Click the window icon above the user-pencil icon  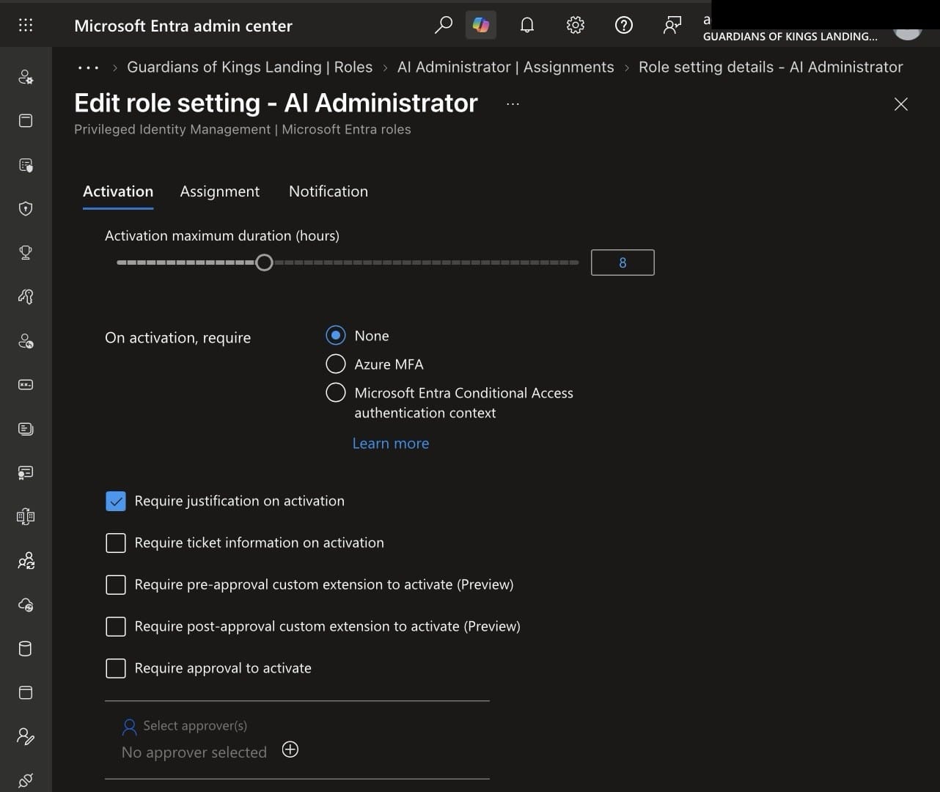click(26, 693)
